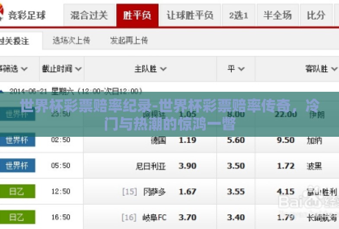Click 日乙 tag on the 12:50 row
Image resolution: width=339 pixels, height=229 pixels.
point(17,191)
